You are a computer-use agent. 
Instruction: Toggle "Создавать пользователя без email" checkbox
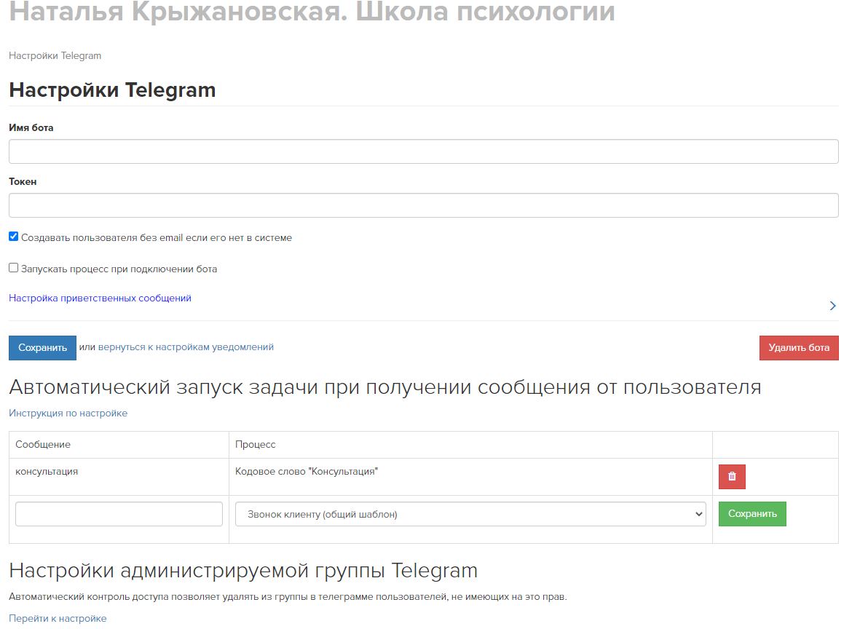[x=14, y=237]
